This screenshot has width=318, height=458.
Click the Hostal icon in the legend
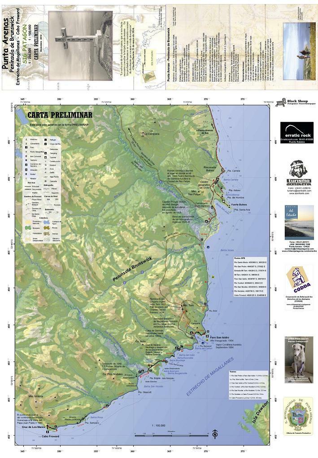26,174
